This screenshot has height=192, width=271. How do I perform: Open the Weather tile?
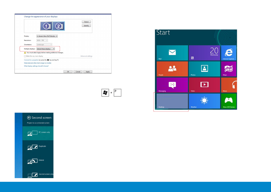(205, 101)
